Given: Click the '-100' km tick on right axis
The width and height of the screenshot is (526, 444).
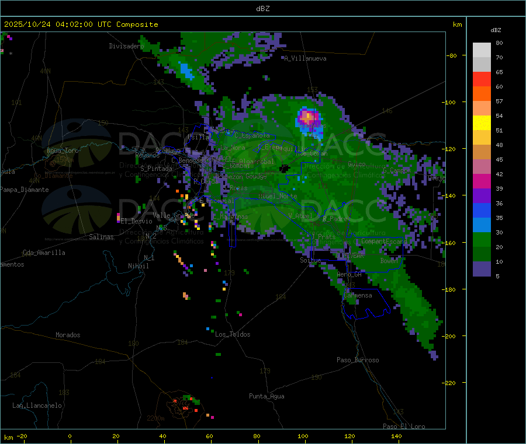Looking at the screenshot, I should (448, 103).
